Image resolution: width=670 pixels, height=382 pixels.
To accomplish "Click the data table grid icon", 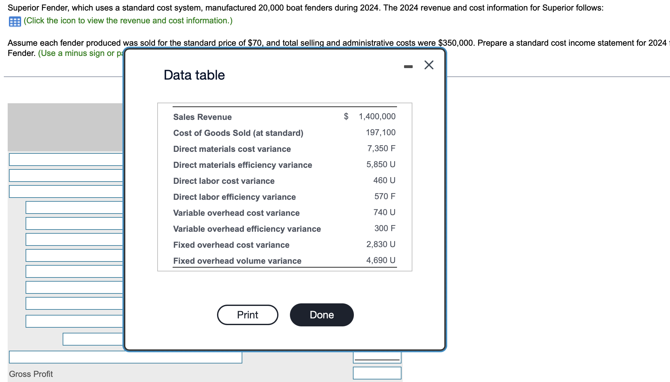I will [15, 21].
